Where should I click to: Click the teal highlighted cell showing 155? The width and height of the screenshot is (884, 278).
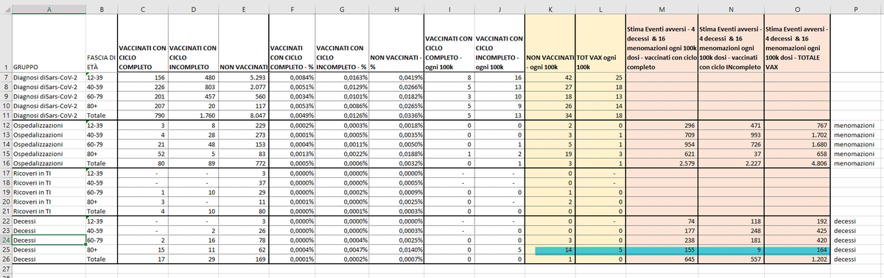tap(662, 250)
